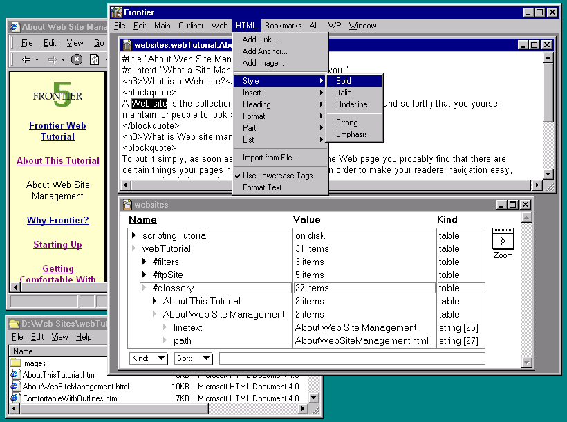This screenshot has height=422, width=567.
Task: Click the AboutWebSiteManagement.html file icon
Action: coord(16,387)
